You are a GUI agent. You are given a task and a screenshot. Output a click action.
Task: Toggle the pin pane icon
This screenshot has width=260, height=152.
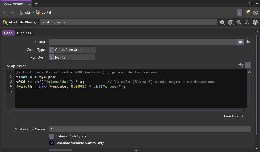pyautogui.click(x=248, y=12)
